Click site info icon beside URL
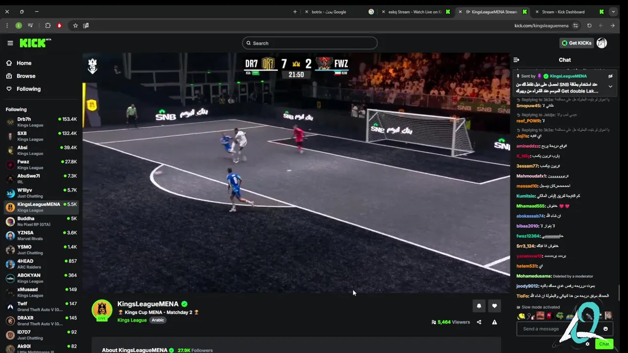The height and width of the screenshot is (353, 628). (x=576, y=25)
